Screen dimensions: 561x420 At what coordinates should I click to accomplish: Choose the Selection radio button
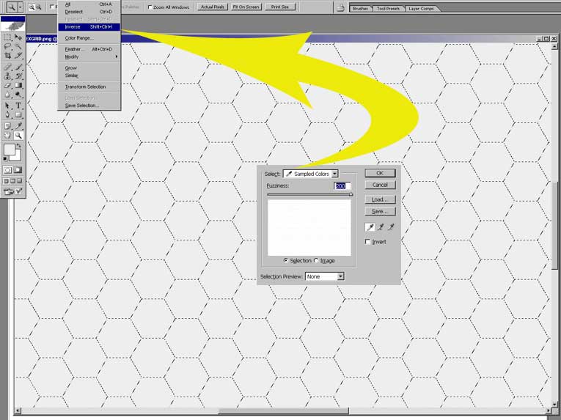[x=285, y=260]
